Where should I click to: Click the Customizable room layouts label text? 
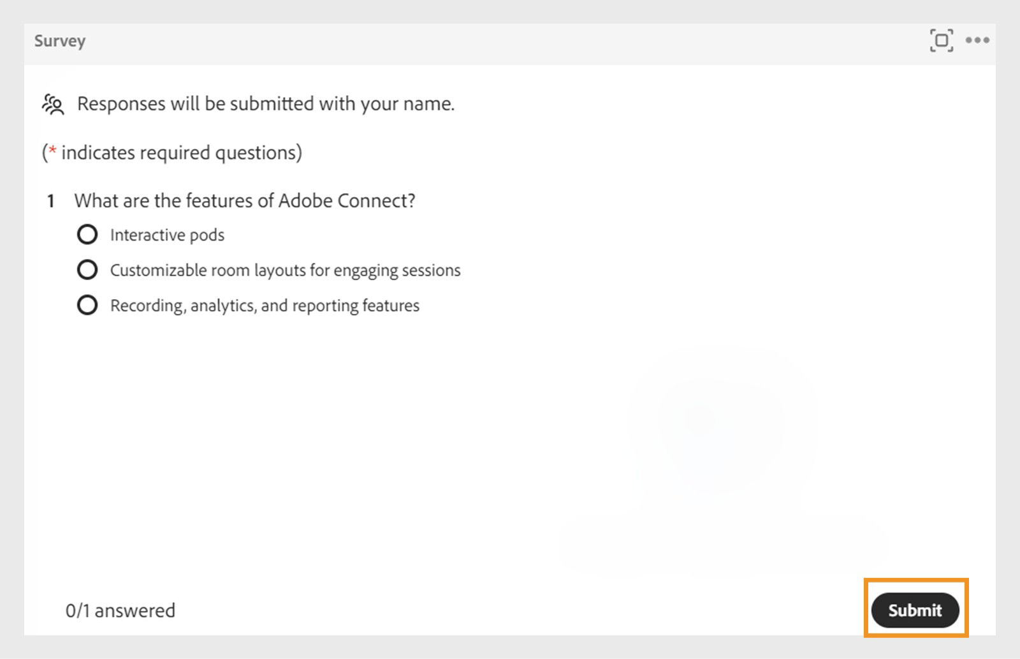click(285, 269)
